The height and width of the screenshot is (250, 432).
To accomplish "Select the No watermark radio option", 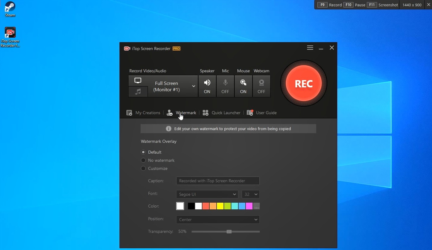I will (x=143, y=160).
